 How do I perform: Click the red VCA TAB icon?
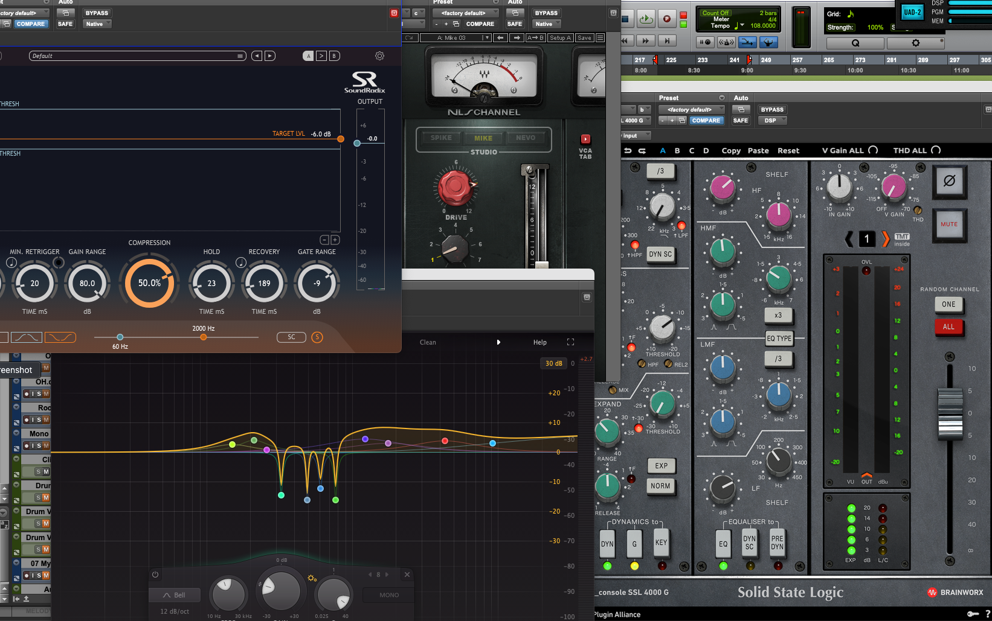pos(585,139)
